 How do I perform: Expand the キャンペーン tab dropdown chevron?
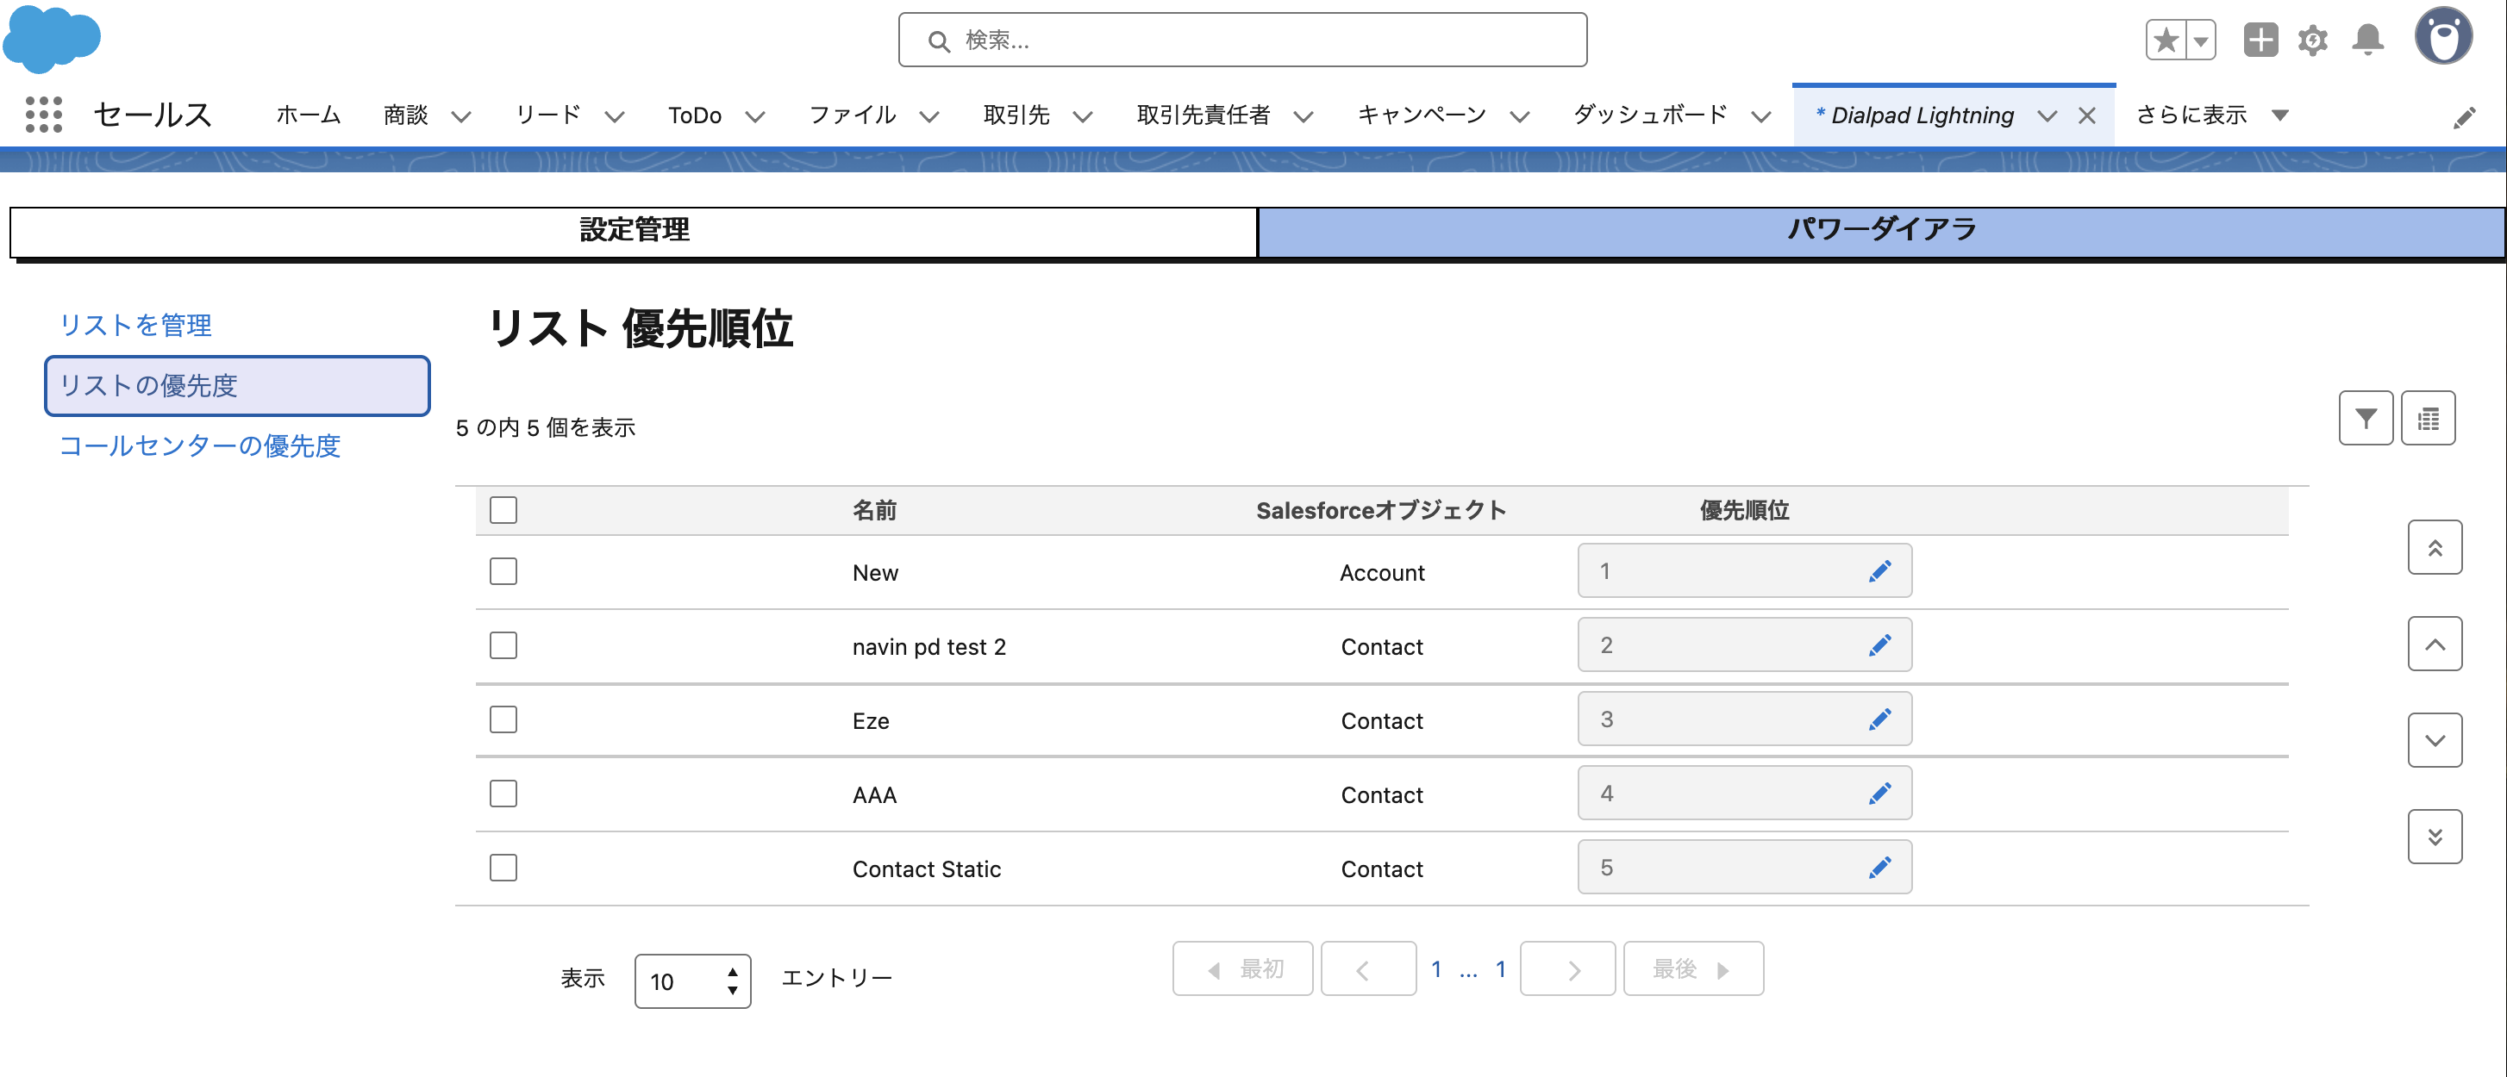(1519, 117)
